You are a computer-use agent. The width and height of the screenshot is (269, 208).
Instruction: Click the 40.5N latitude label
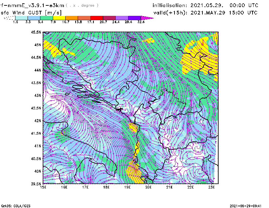(x=36, y=159)
